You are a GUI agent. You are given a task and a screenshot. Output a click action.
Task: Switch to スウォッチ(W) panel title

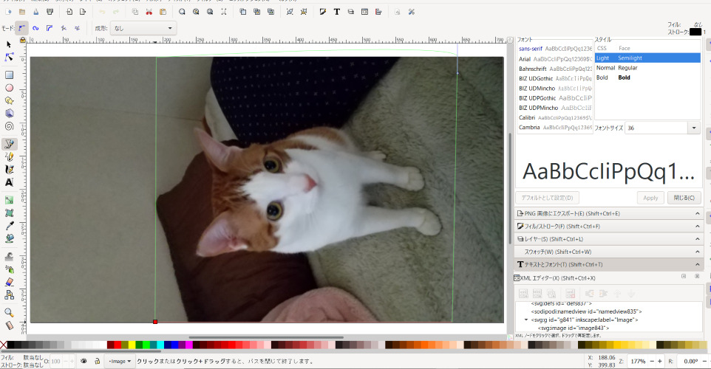(558, 252)
